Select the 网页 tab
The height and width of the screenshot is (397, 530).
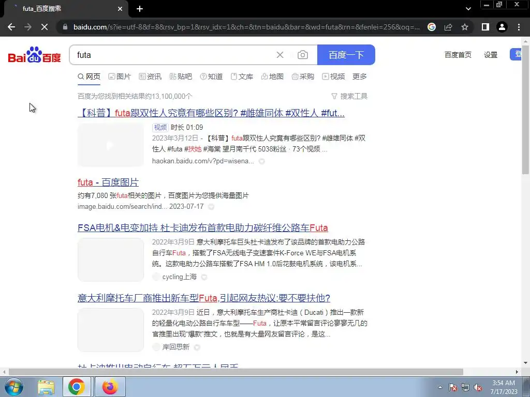coord(89,77)
